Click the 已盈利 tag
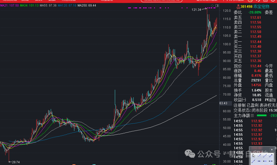 253,106
